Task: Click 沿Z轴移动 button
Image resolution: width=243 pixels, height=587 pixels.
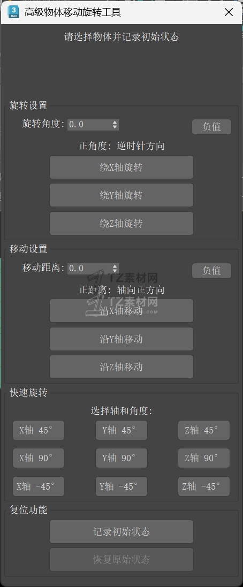Action: [x=122, y=367]
